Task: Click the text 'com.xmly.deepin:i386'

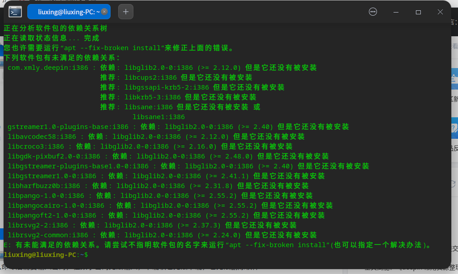Action: pyautogui.click(x=48, y=68)
